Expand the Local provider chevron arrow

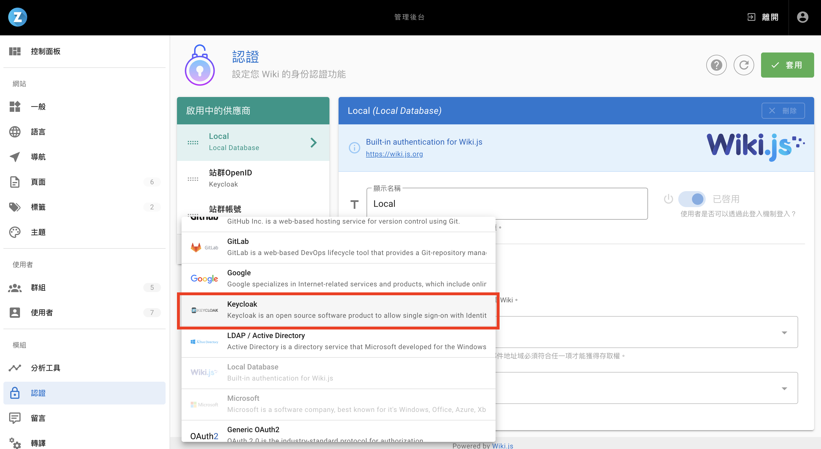click(x=313, y=142)
